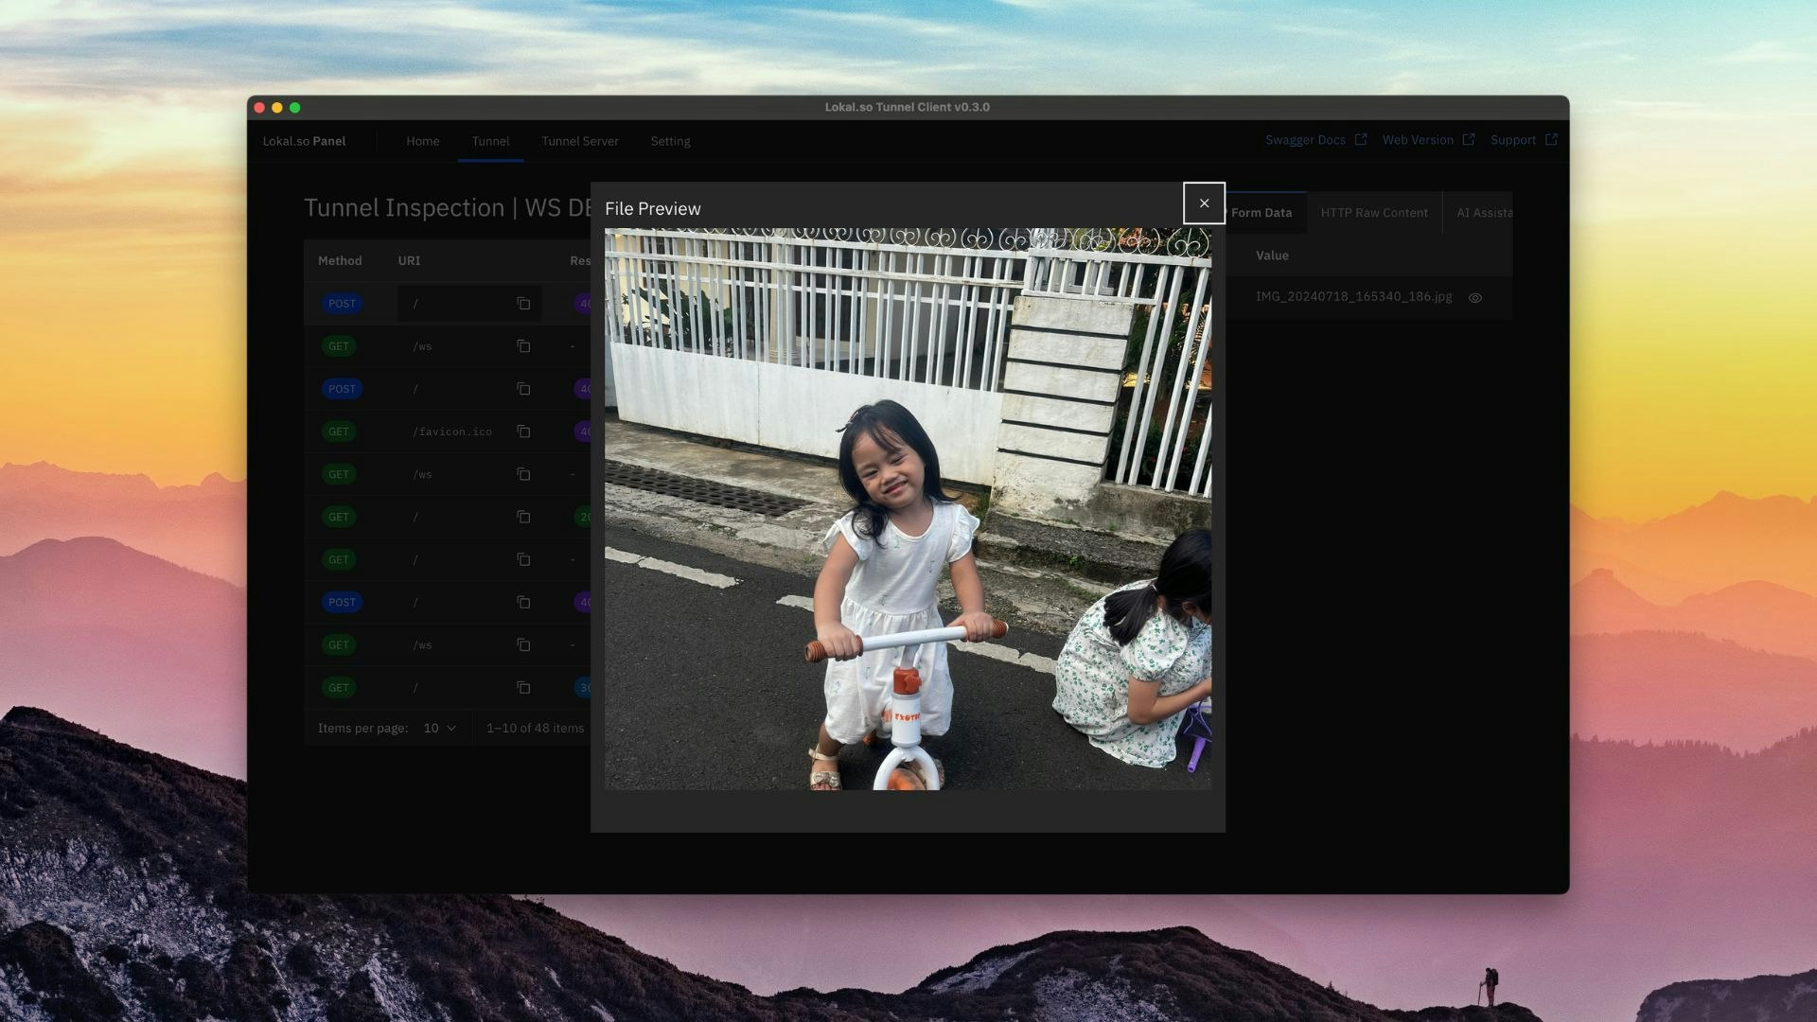This screenshot has width=1817, height=1022.
Task: Switch to the Tunnel Server tab
Action: (579, 141)
